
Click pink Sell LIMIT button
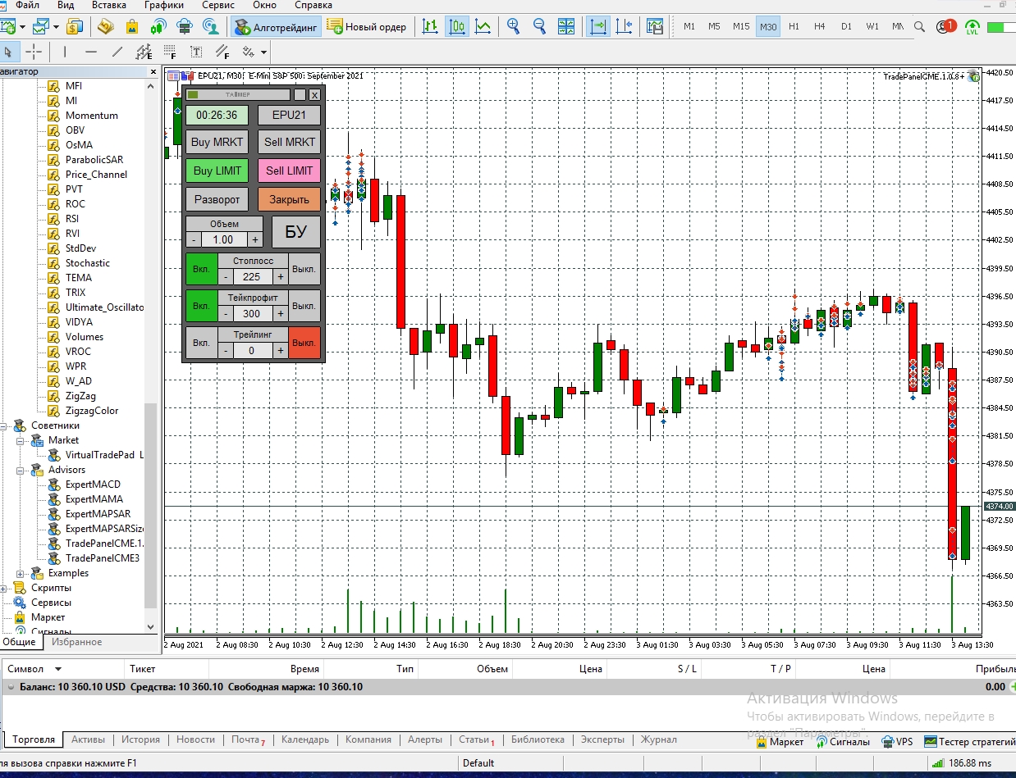click(x=290, y=171)
